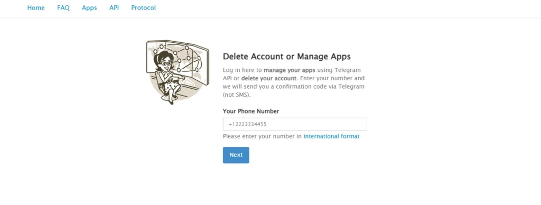This screenshot has width=541, height=205.
Task: Go to the FAQ page
Action: 63,7
